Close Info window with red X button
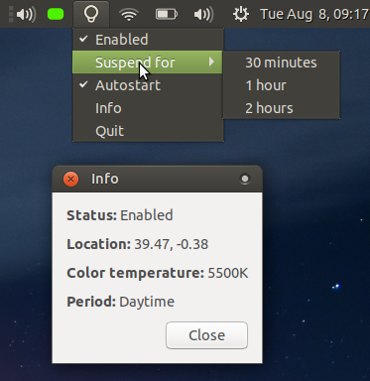This screenshot has width=370, height=381. click(70, 179)
